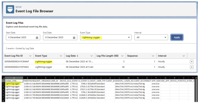Image resolution: width=199 pixels, height=103 pixels.
Task: Click cell A2 highlighted LightningLogger in spreadsheet
Action: click(14, 84)
